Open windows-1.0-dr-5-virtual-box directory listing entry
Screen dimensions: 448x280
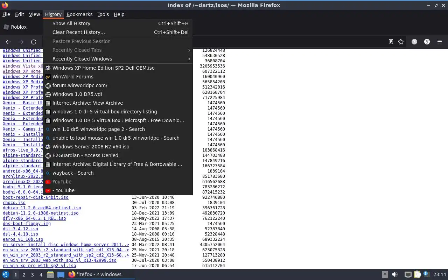pyautogui.click(x=118, y=112)
